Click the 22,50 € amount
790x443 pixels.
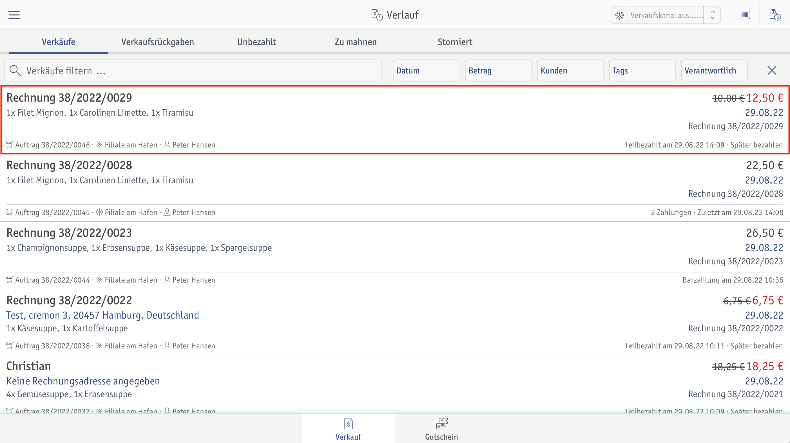[765, 165]
